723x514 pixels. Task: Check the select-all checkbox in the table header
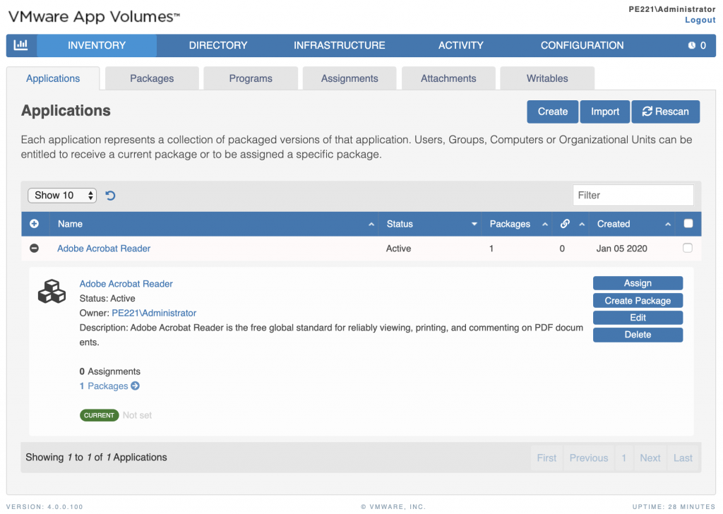coord(688,223)
